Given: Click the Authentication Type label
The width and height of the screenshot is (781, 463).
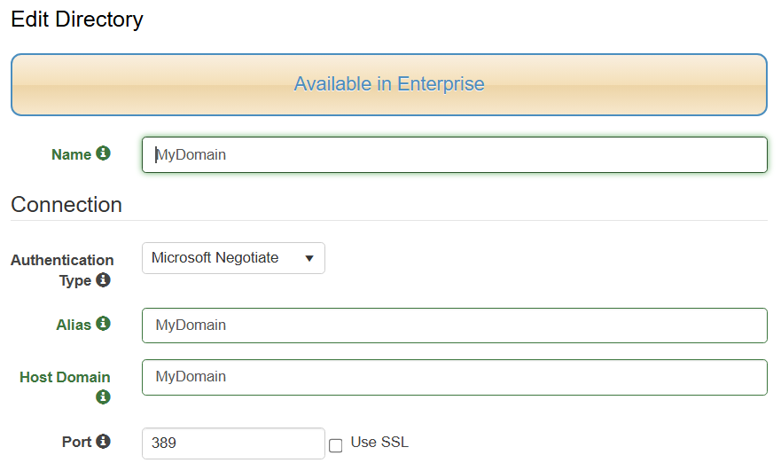Looking at the screenshot, I should click(x=62, y=261).
